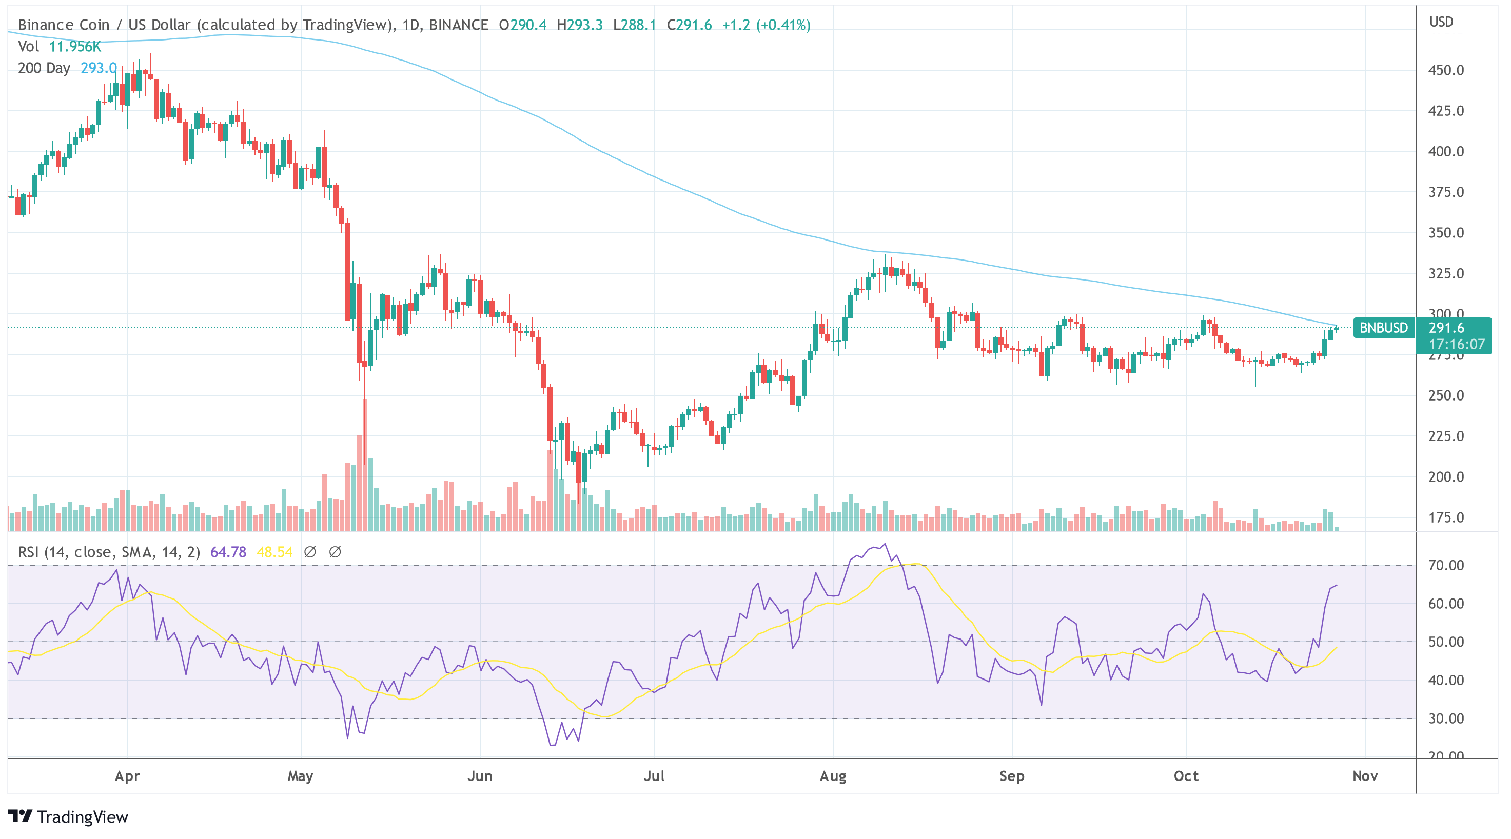Screen dimensions: 1511x839
Task: Click the 225.0 price axis label
Action: (1446, 436)
